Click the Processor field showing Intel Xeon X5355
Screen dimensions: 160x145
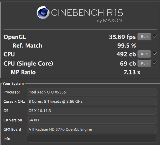[x=92, y=92]
